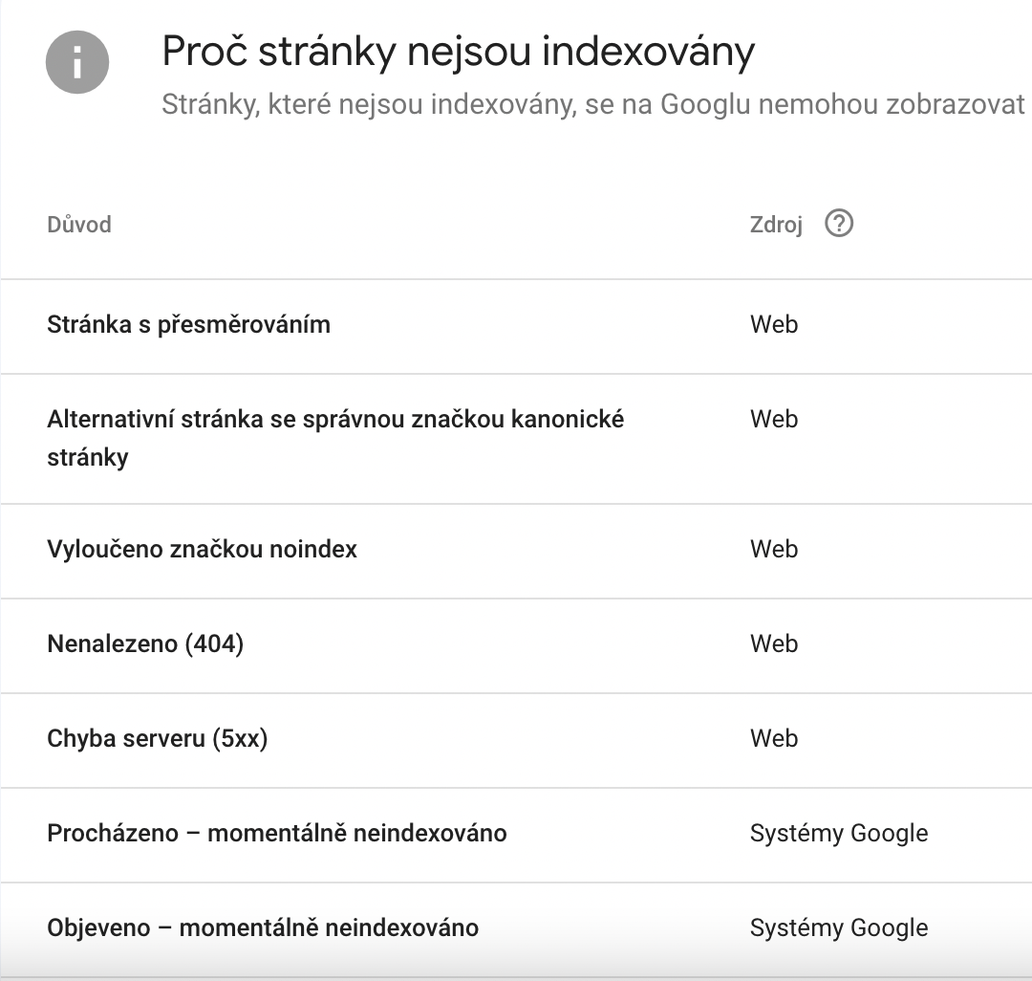
Task: Click the Zdroj column header
Action: (x=776, y=225)
